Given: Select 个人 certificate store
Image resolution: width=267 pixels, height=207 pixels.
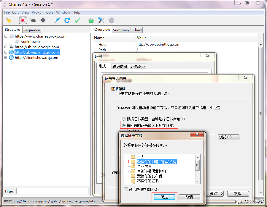Looking at the screenshot, I should click(141, 157).
